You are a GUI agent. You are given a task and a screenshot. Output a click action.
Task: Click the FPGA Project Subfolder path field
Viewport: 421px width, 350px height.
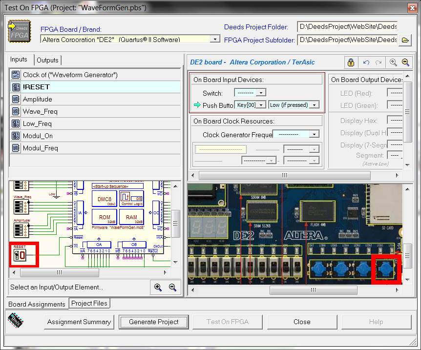tap(347, 40)
